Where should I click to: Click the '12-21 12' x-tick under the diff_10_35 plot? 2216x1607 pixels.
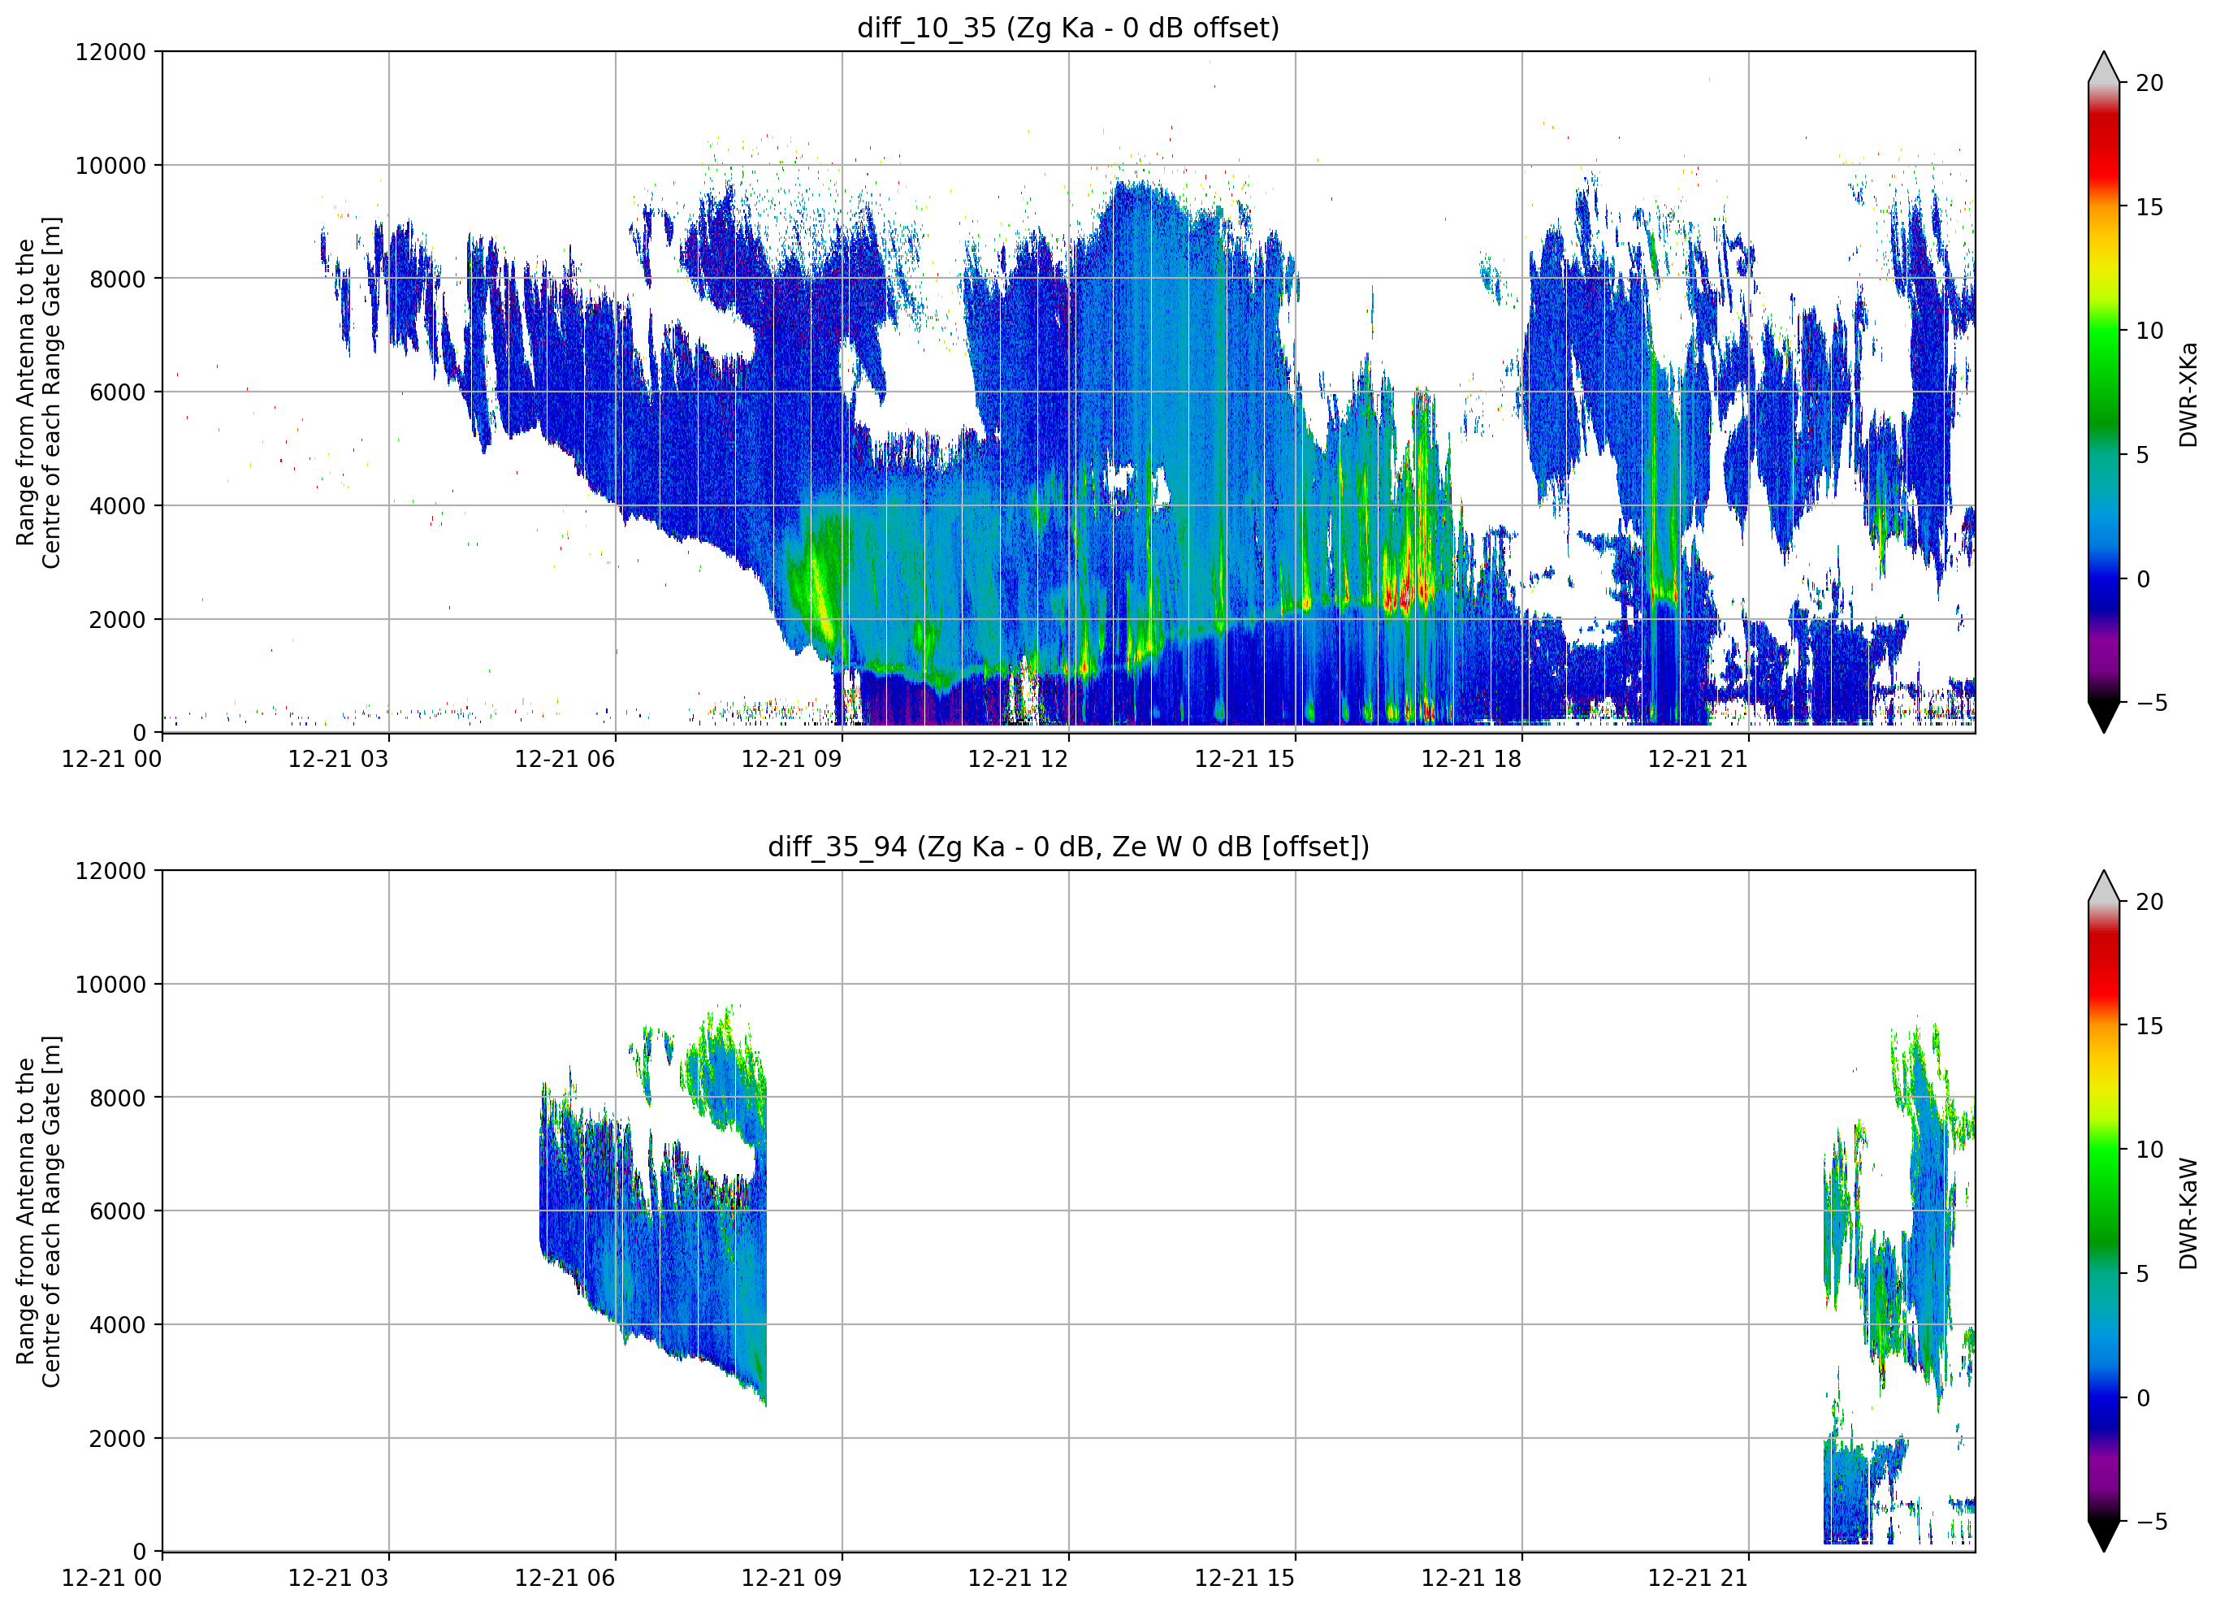(1018, 759)
